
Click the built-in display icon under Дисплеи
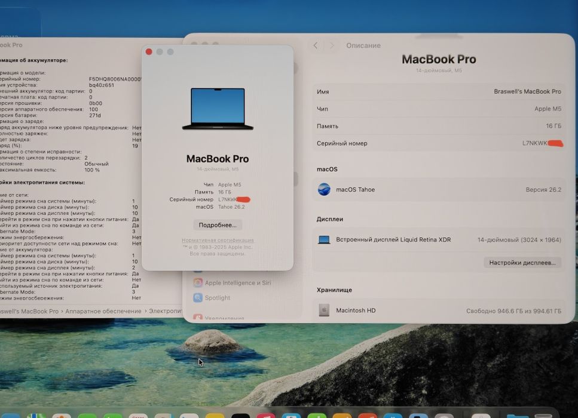click(323, 239)
